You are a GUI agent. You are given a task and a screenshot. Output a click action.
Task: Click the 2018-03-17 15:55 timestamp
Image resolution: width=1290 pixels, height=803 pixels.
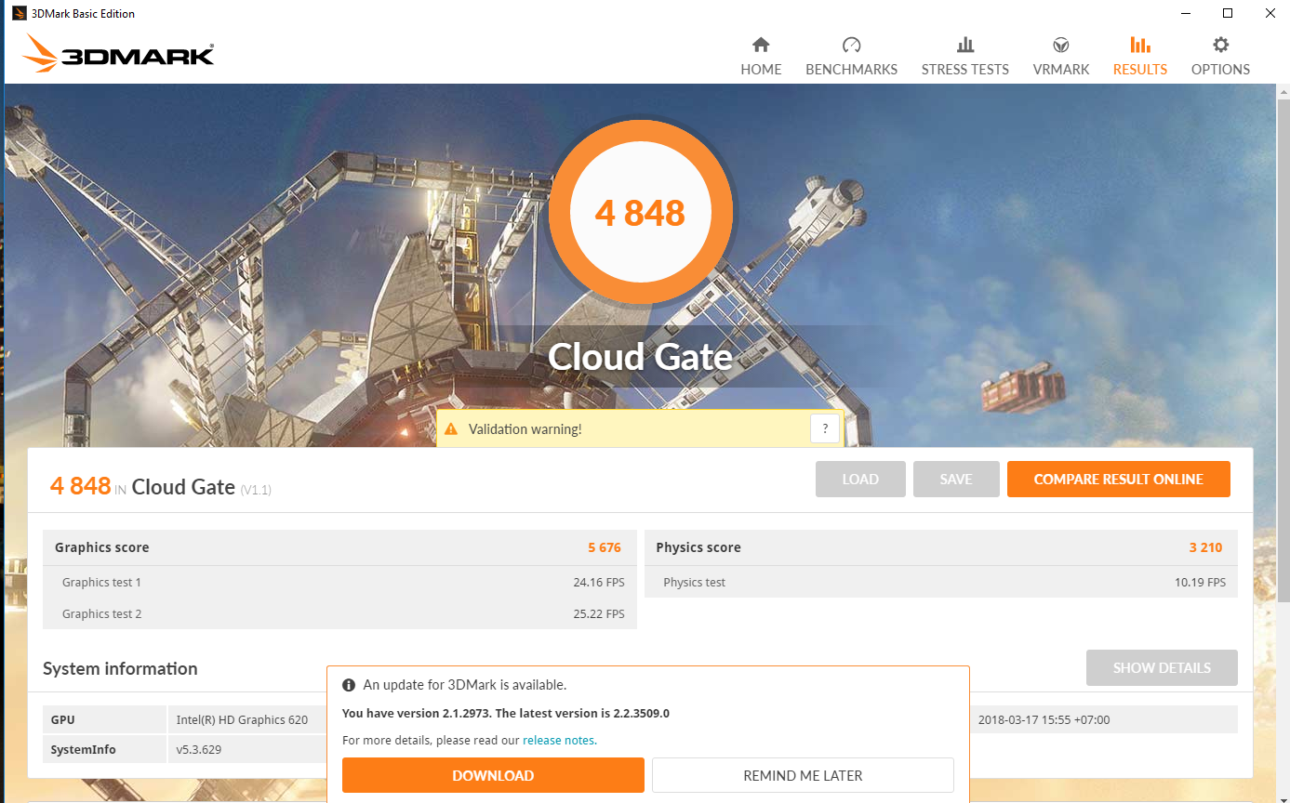(x=1044, y=720)
